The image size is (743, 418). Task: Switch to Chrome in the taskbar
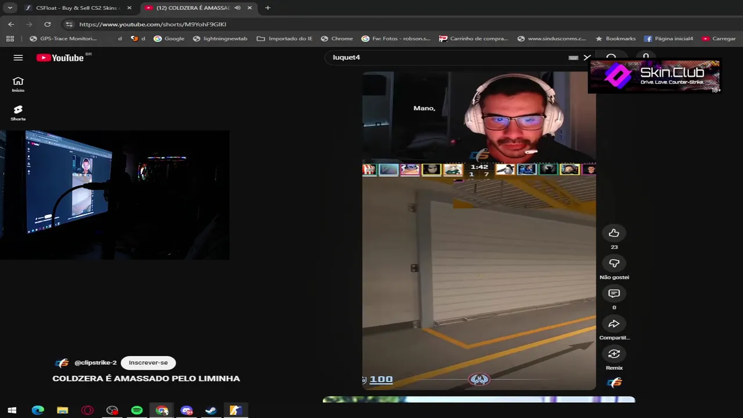tap(162, 410)
